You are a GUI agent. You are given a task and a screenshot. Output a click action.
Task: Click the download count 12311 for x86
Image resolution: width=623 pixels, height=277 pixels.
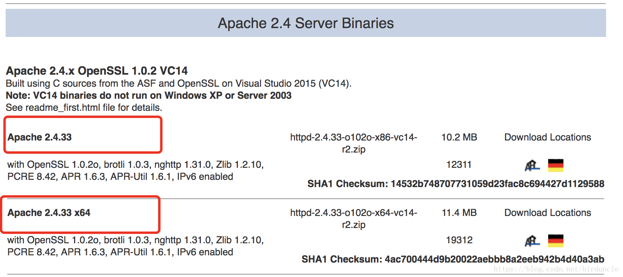(x=459, y=164)
